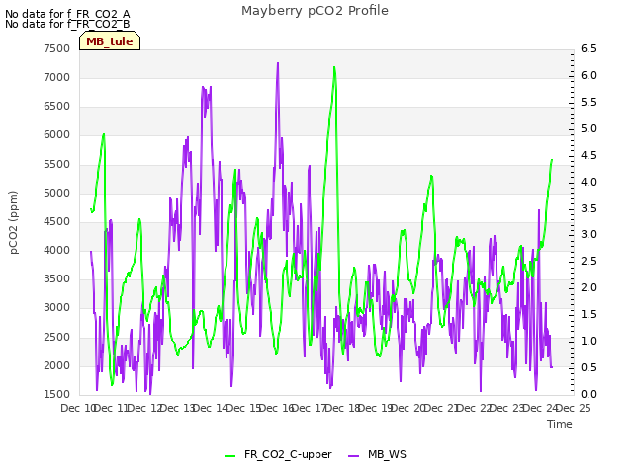Image resolution: width=633 pixels, height=474 pixels.
Task: Click the Dec 18 date tick label
Action: pos(342,408)
